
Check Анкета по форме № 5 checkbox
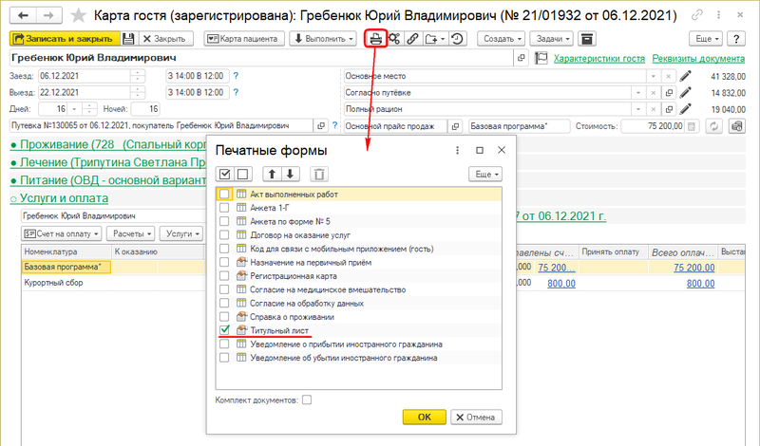[x=224, y=221]
